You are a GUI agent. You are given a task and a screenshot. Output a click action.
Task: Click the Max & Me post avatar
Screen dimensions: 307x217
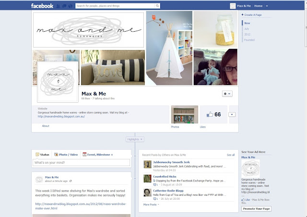tap(39, 179)
